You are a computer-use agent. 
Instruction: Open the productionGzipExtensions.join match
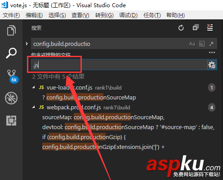[x=103, y=147]
